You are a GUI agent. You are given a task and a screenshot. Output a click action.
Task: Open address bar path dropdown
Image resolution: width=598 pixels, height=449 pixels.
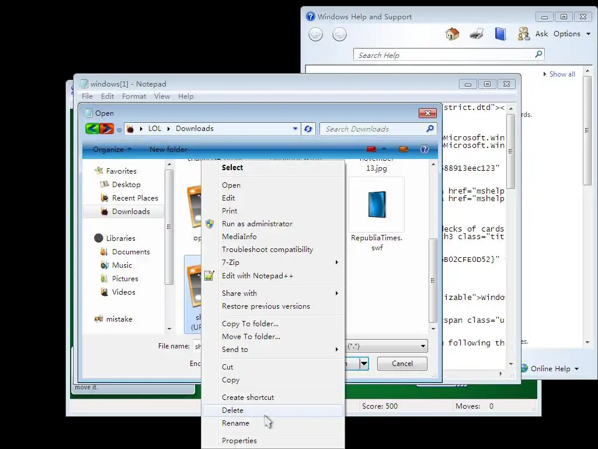295,129
